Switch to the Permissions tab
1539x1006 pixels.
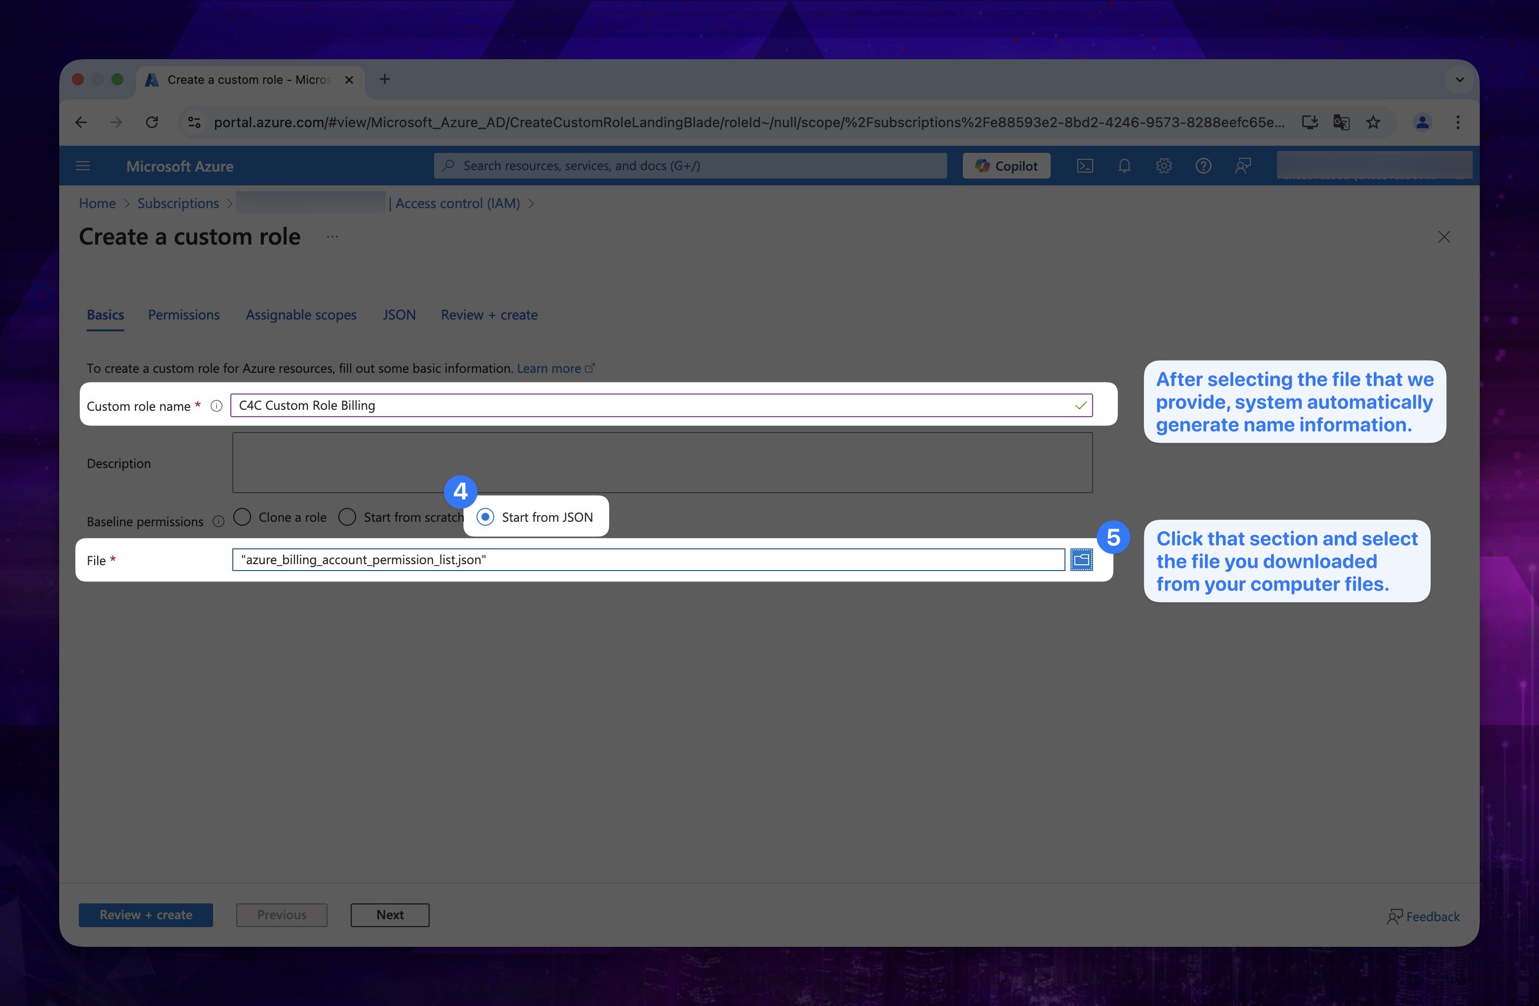[183, 315]
